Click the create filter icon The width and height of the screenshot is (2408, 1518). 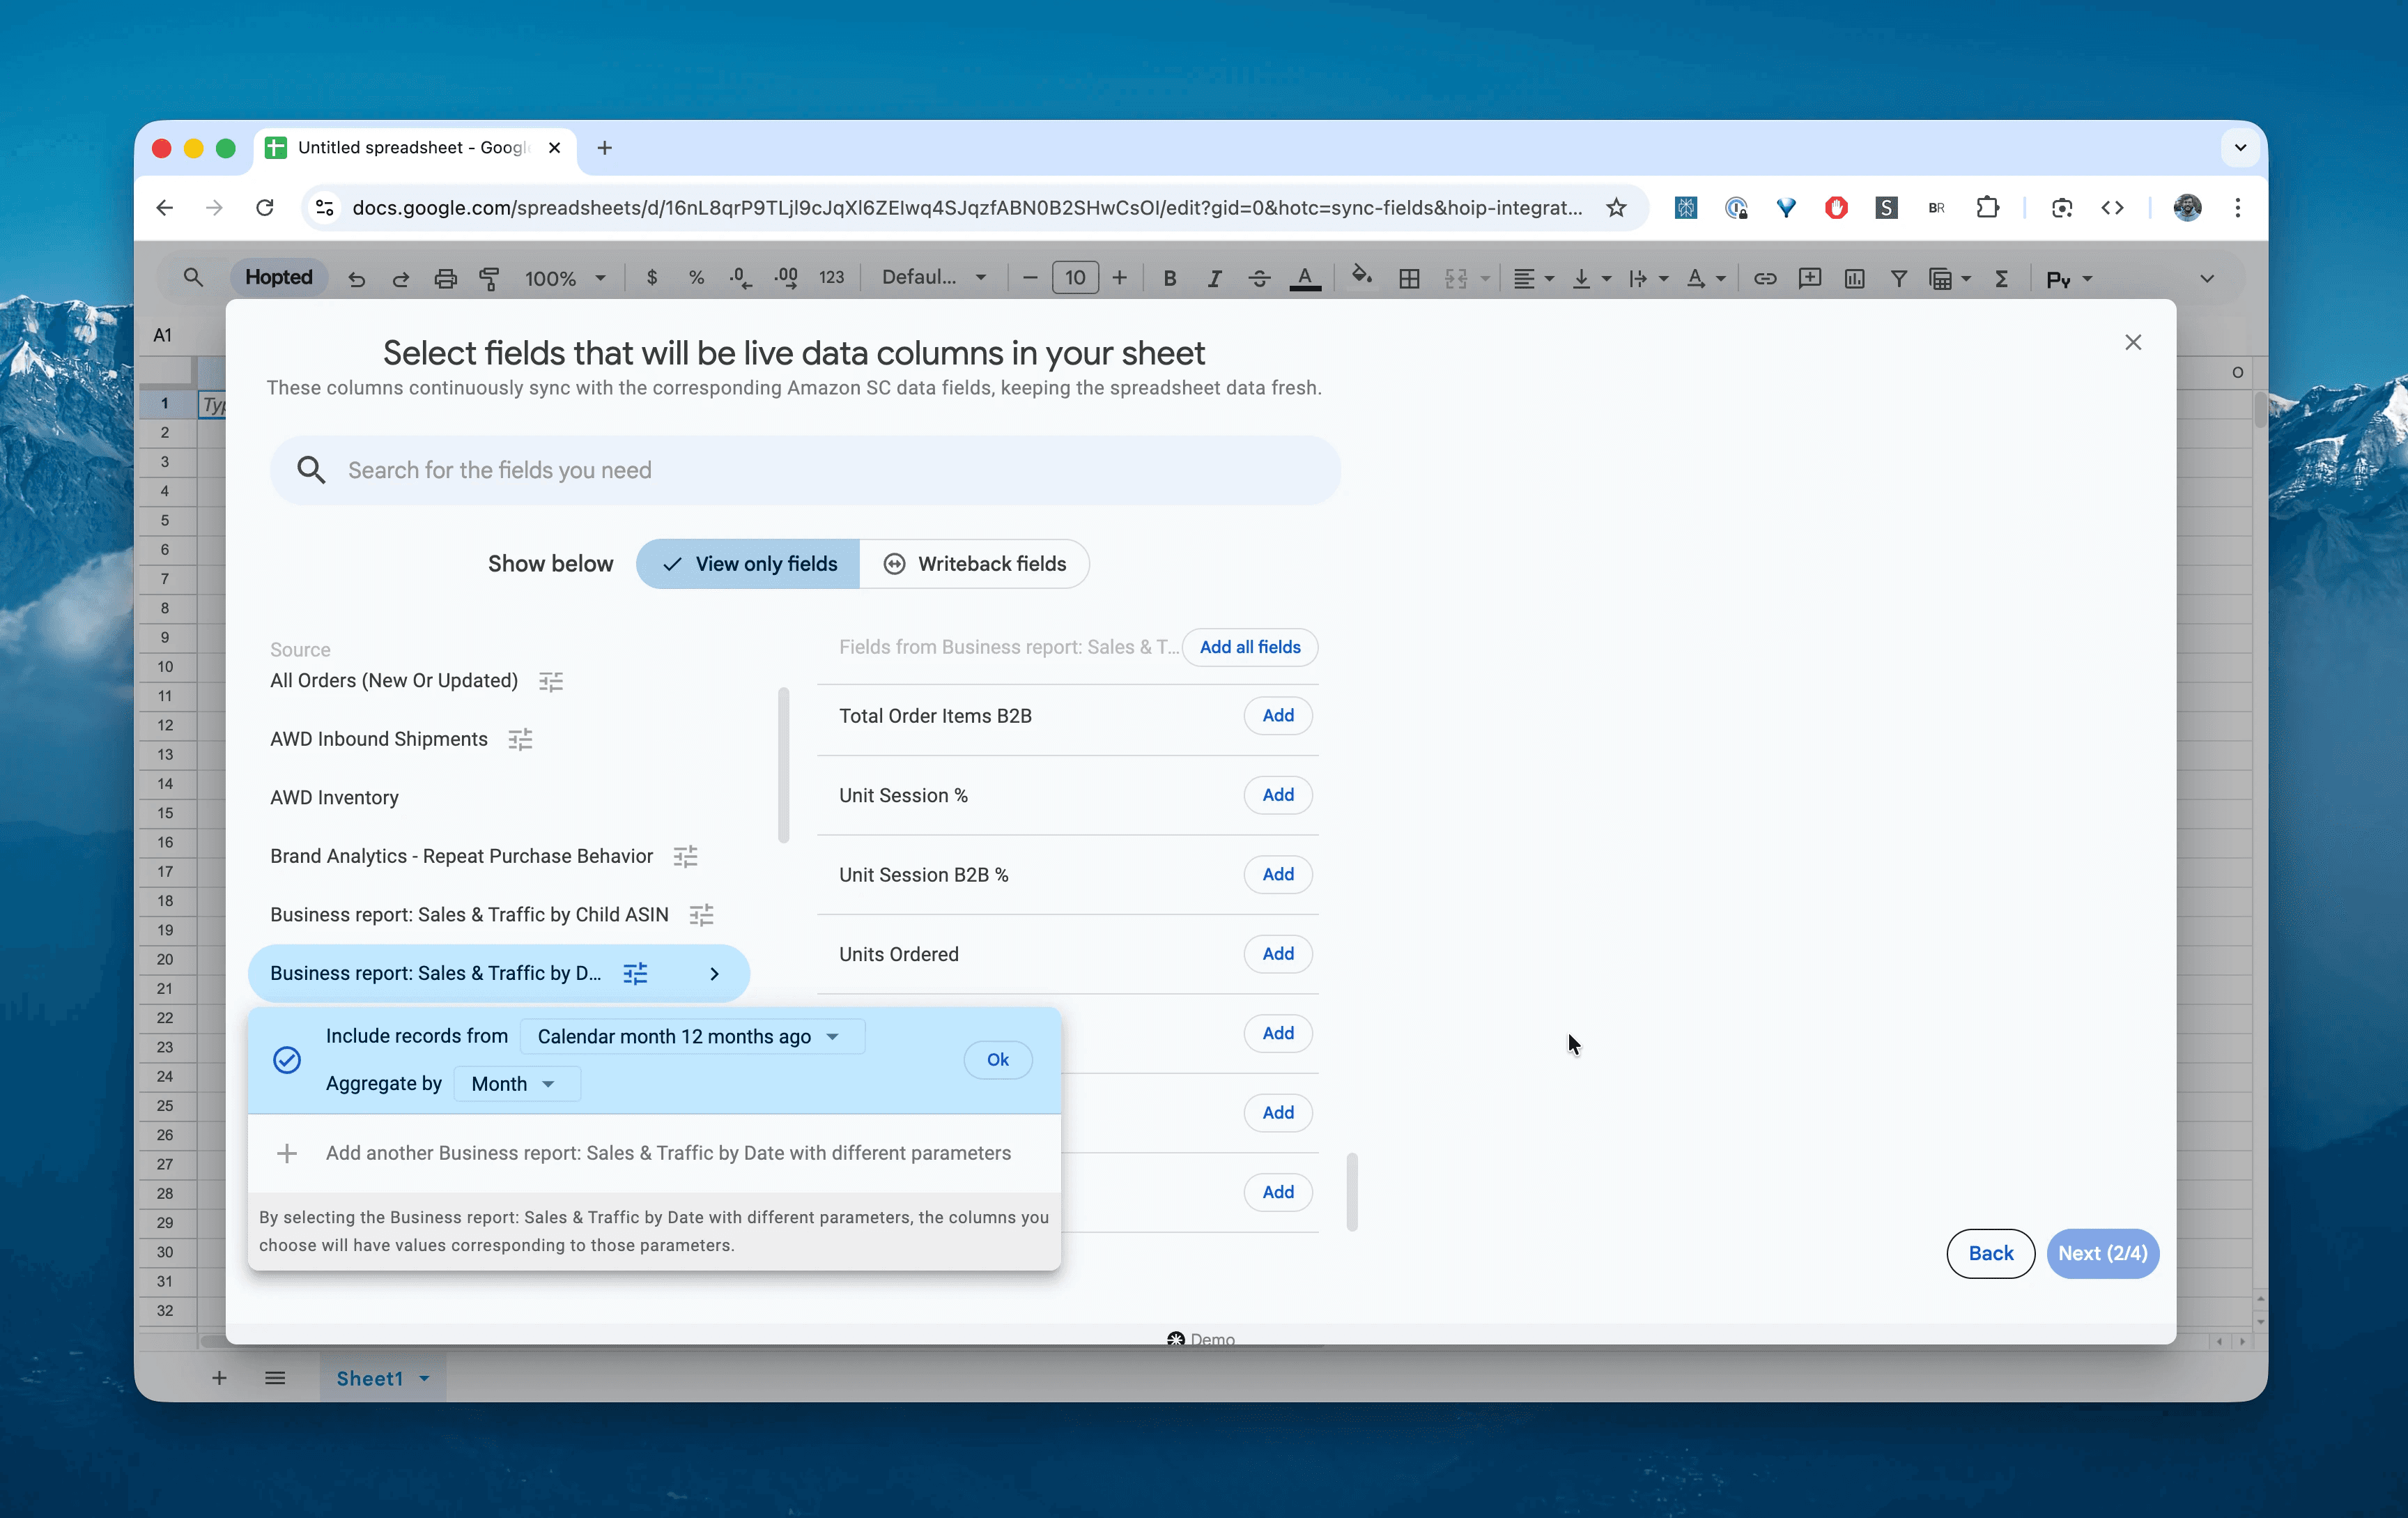[1898, 279]
